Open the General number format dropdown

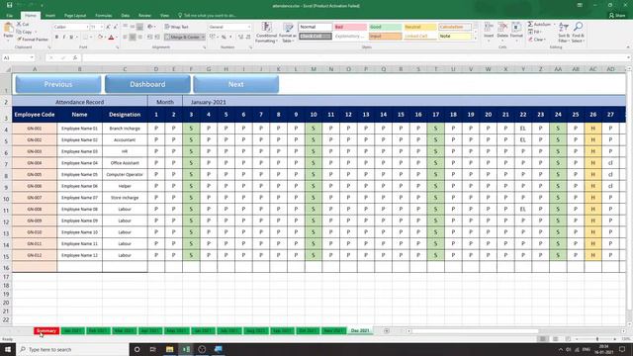coord(248,27)
